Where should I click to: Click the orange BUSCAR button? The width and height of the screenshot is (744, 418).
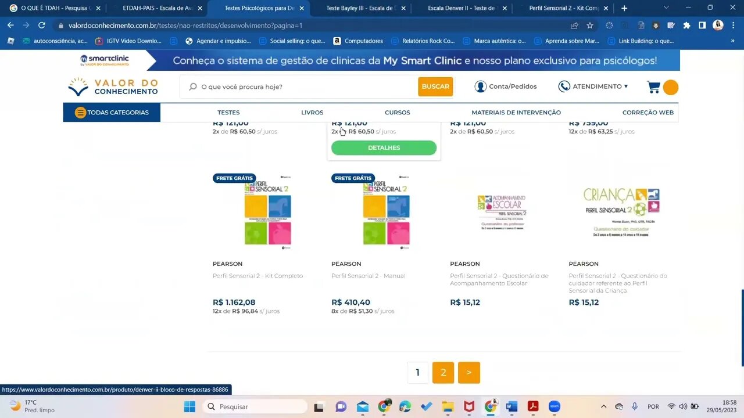click(x=435, y=87)
